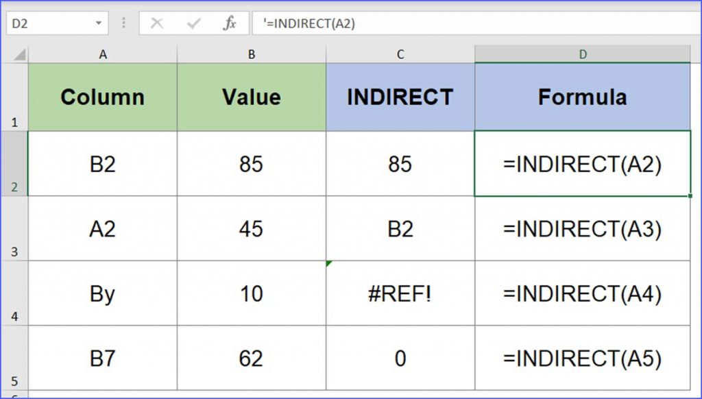This screenshot has height=399, width=702.
Task: Select the Value header cell
Action: (251, 96)
